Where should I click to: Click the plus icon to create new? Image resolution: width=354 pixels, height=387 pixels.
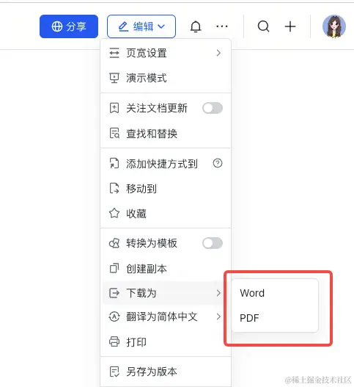(290, 26)
